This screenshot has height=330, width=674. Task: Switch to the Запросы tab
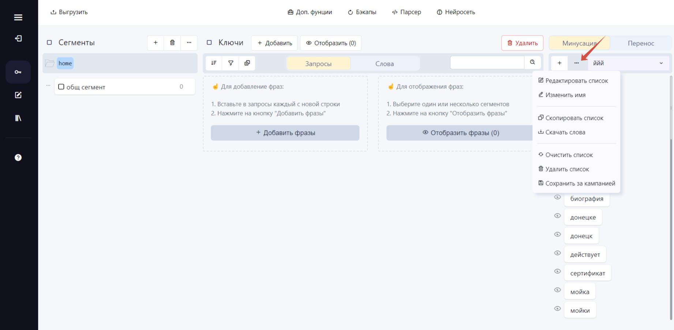coord(318,64)
